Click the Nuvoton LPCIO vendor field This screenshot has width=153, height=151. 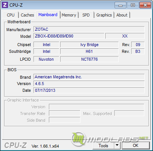pyautogui.click(x=46, y=59)
